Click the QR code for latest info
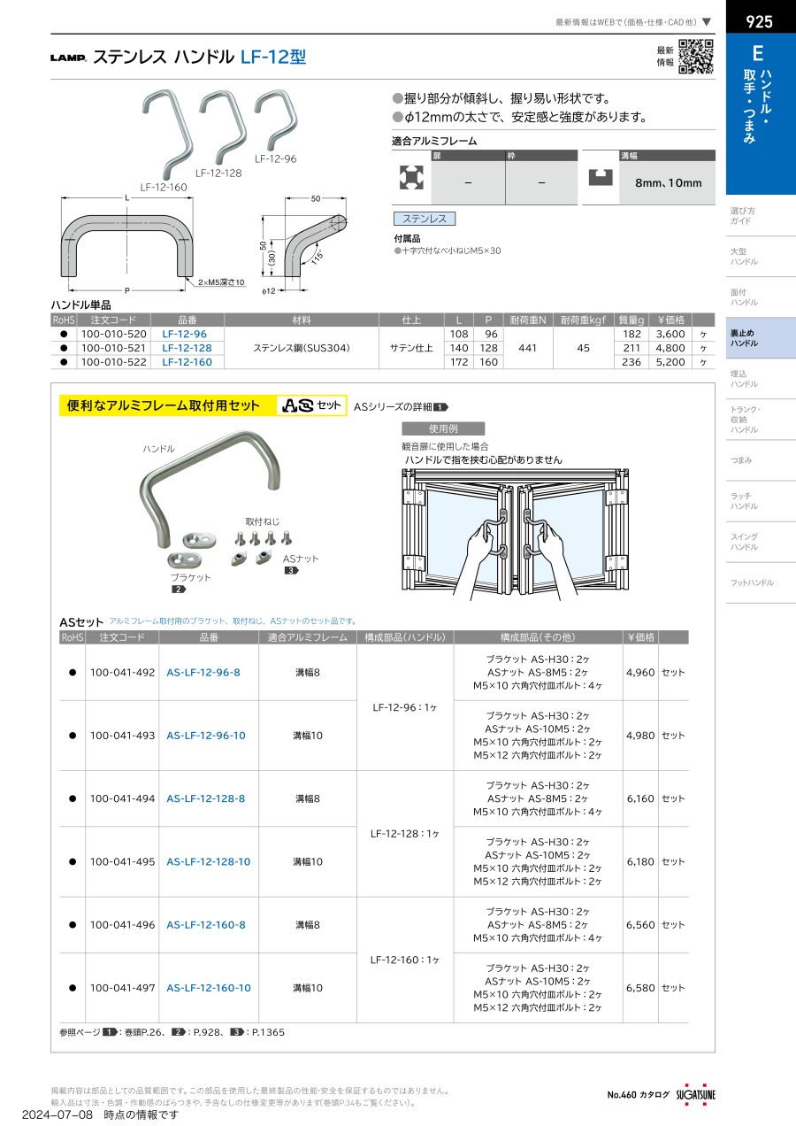 [696, 57]
